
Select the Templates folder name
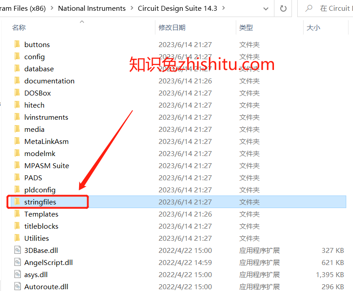pyautogui.click(x=41, y=214)
